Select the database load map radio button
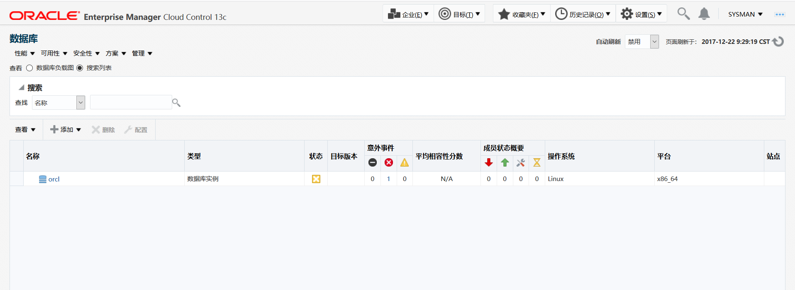Image resolution: width=795 pixels, height=290 pixels. pyautogui.click(x=29, y=68)
